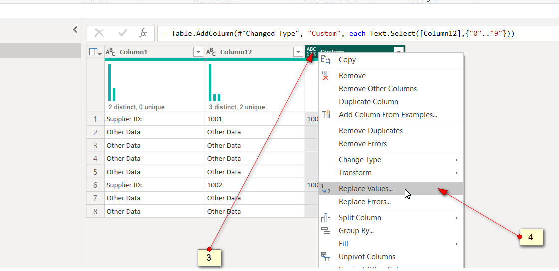Expand the Change Type submenu
Image resolution: width=559 pixels, height=271 pixels.
[x=391, y=160]
